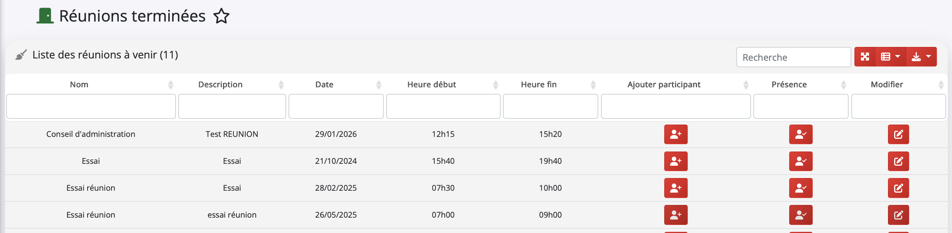This screenshot has width=952, height=233.
Task: Open presence for the 21/10/2024 Essai meeting
Action: [800, 161]
